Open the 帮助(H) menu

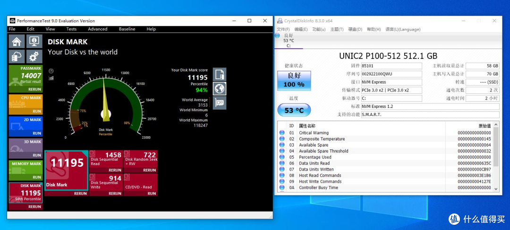(374, 30)
